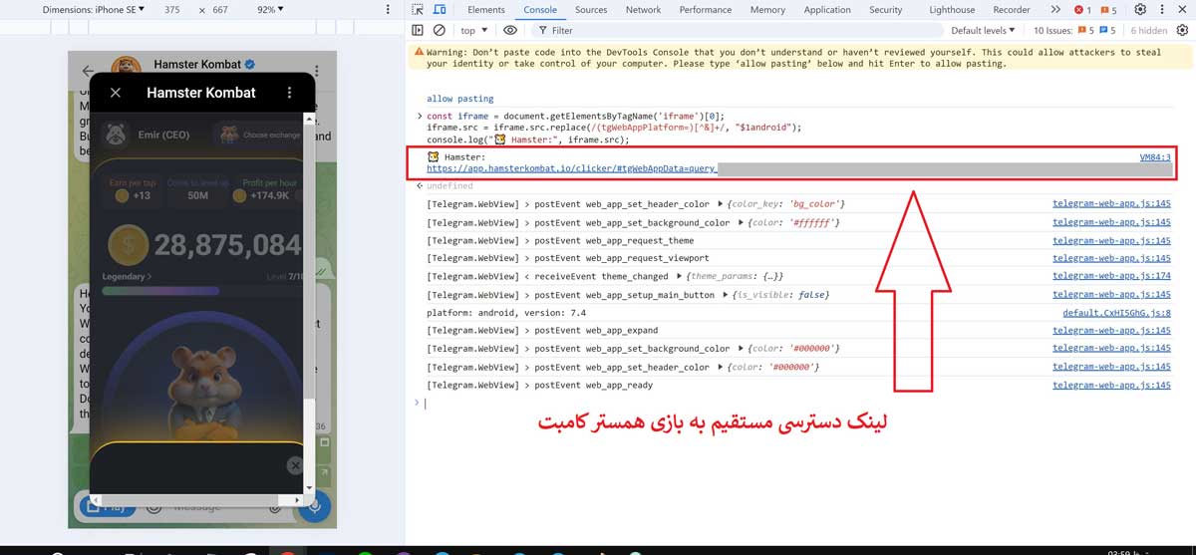Screen dimensions: 1196x555
Task: Open the Elements tab
Action: [x=486, y=10]
